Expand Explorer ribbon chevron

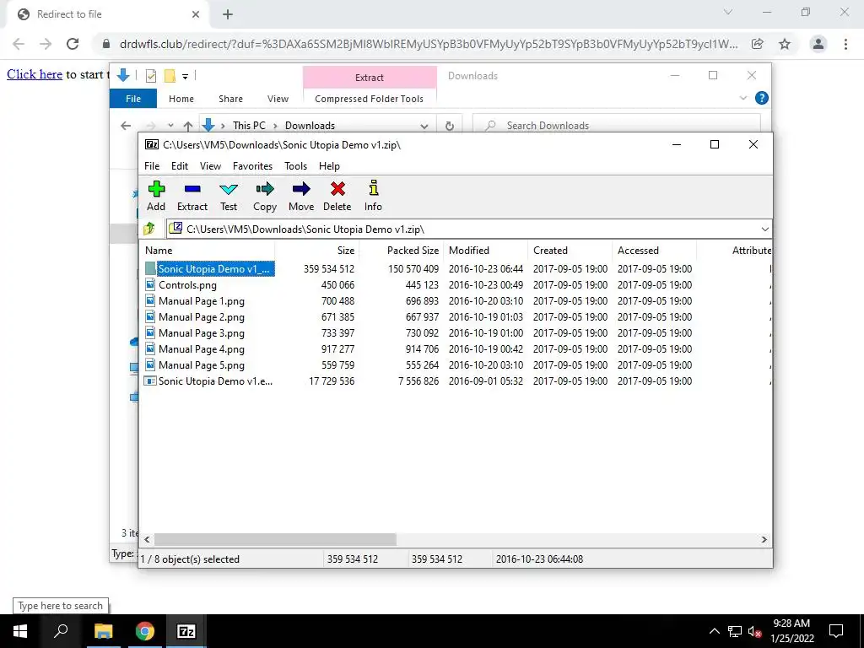742,98
